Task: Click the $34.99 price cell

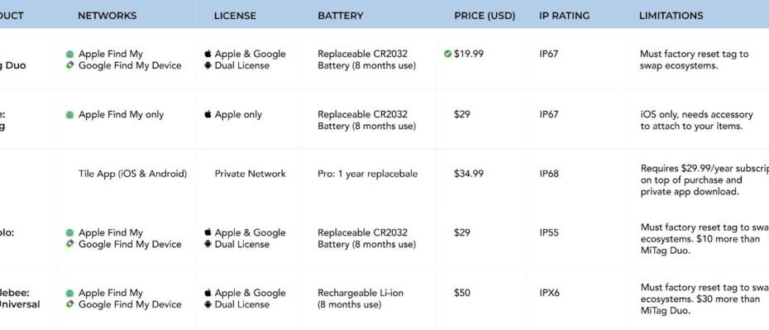Action: point(469,174)
